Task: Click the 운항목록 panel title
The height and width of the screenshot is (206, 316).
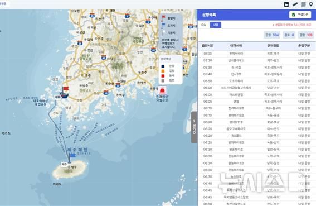Action: 209,15
